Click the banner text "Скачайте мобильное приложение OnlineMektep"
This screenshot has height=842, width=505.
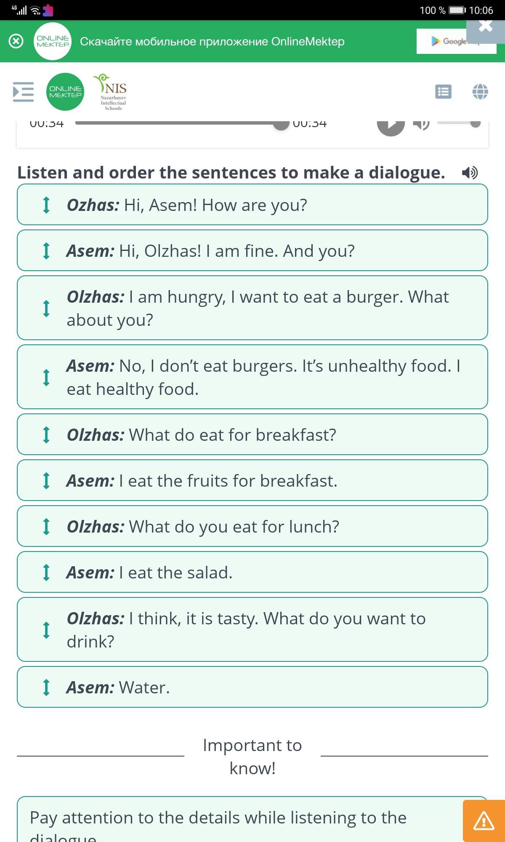coord(212,41)
